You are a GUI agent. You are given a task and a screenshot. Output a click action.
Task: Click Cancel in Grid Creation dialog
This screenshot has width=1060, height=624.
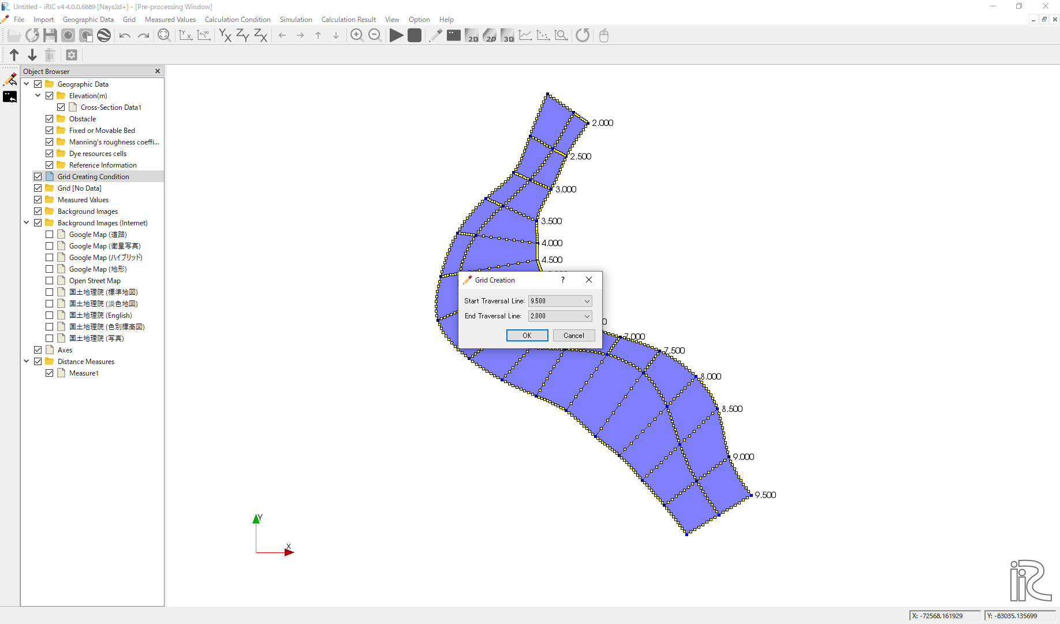point(574,336)
